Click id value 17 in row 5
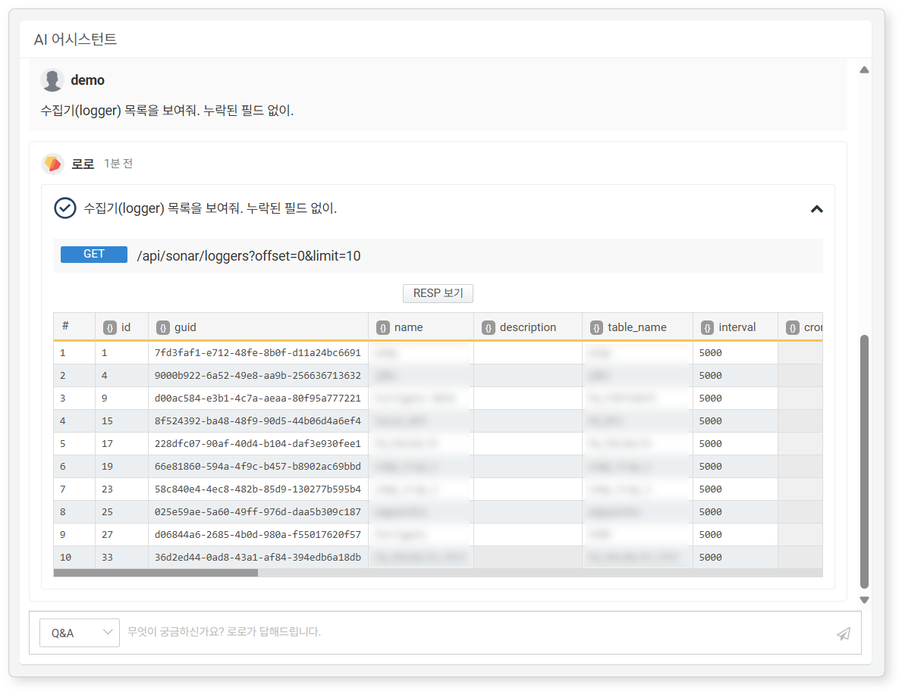The image size is (902, 694). (x=107, y=443)
